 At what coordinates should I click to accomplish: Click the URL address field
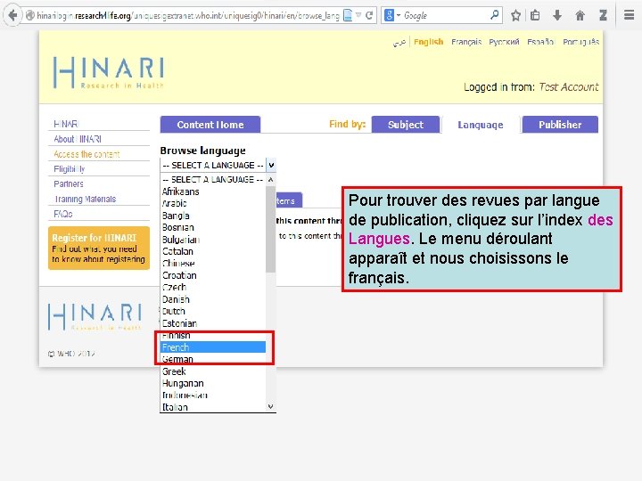(x=188, y=15)
